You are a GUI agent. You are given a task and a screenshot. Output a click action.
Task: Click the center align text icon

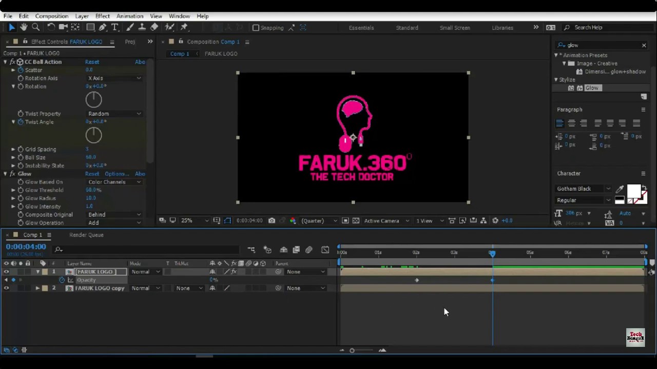coord(572,123)
